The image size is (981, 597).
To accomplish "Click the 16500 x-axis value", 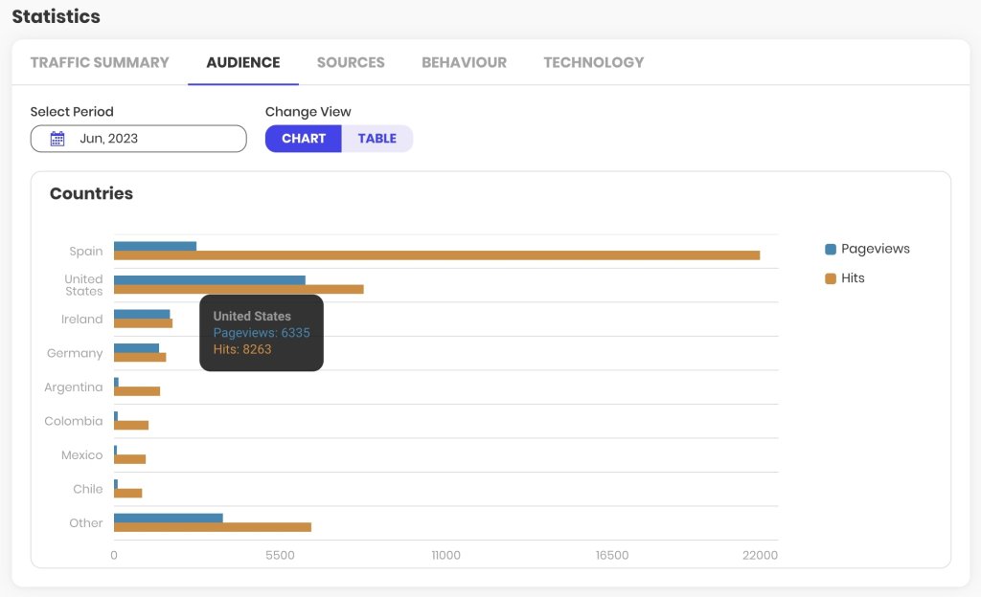I will [612, 555].
